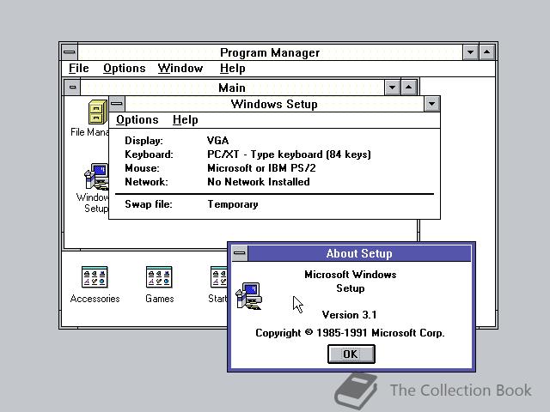This screenshot has height=412, width=550.
Task: Open the Games program group icon
Action: (159, 276)
